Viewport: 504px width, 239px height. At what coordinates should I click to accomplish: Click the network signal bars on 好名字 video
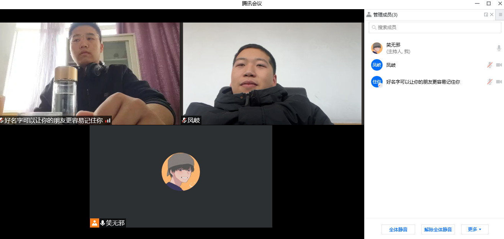[108, 120]
